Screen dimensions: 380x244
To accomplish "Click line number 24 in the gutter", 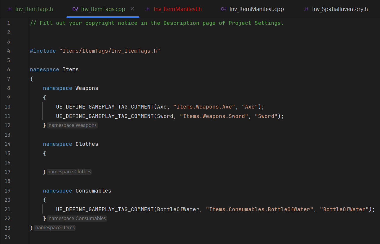I will pos(7,237).
